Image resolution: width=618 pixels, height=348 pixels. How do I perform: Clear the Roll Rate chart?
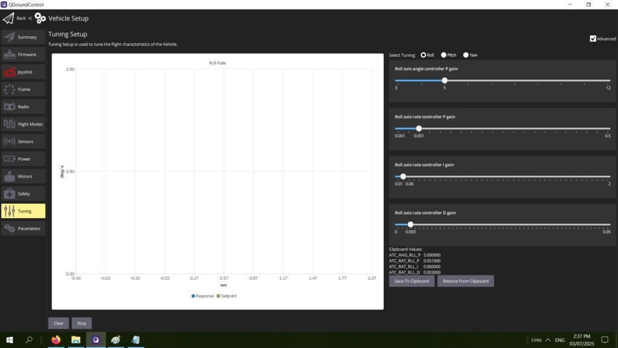(x=59, y=323)
